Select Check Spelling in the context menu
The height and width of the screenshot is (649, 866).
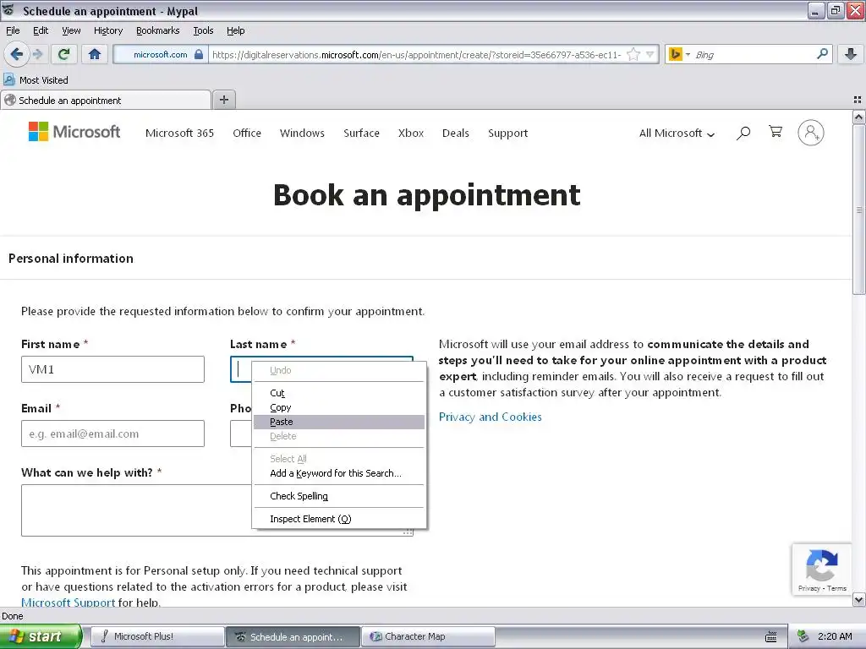pos(339,496)
